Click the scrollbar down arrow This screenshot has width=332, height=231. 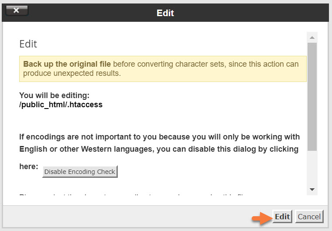tap(312, 189)
